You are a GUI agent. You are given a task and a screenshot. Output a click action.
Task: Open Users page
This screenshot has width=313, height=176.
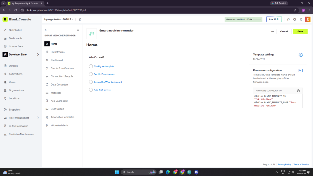(12, 82)
